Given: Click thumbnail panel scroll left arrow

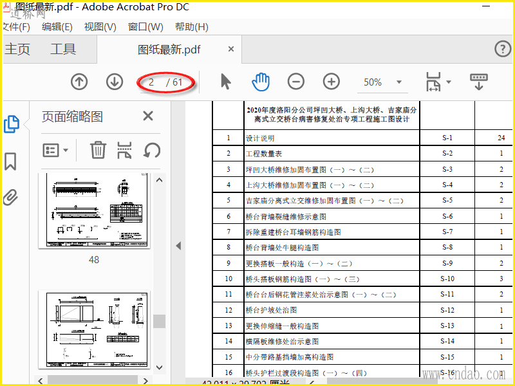Looking at the screenshot, I should pyautogui.click(x=41, y=381).
